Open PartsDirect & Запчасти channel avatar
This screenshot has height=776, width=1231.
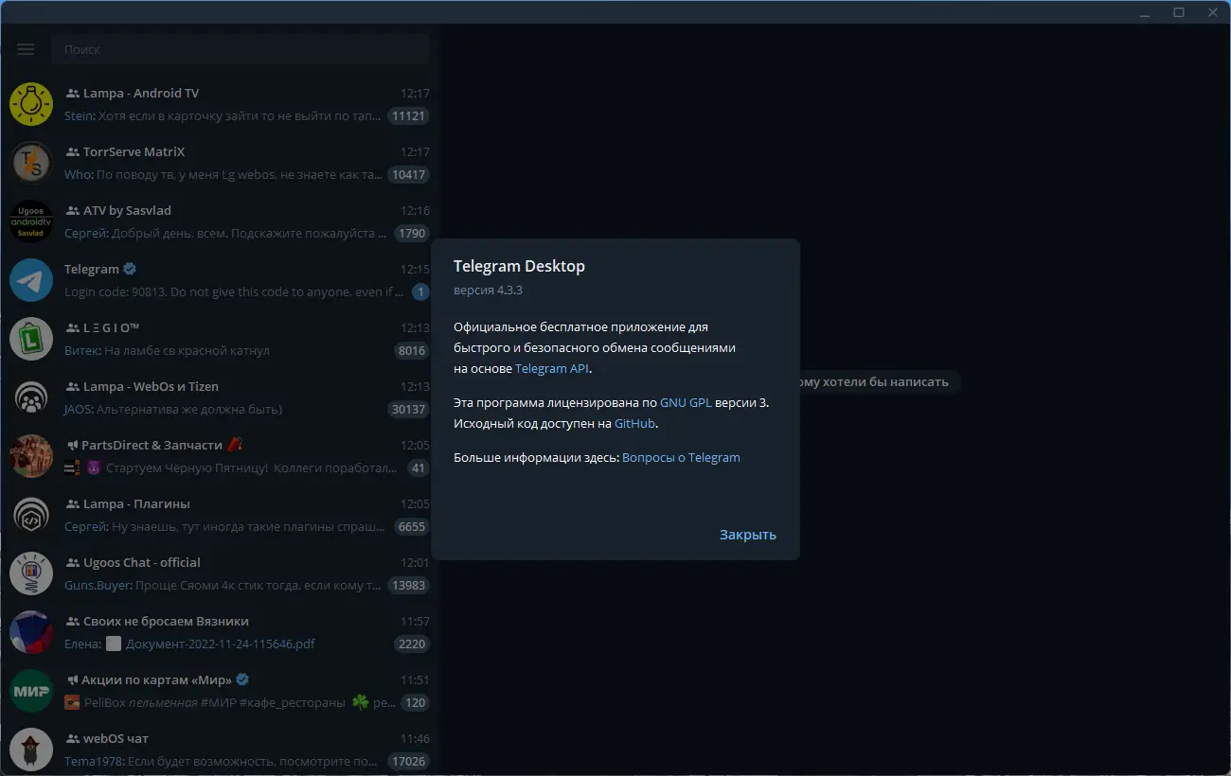point(31,456)
